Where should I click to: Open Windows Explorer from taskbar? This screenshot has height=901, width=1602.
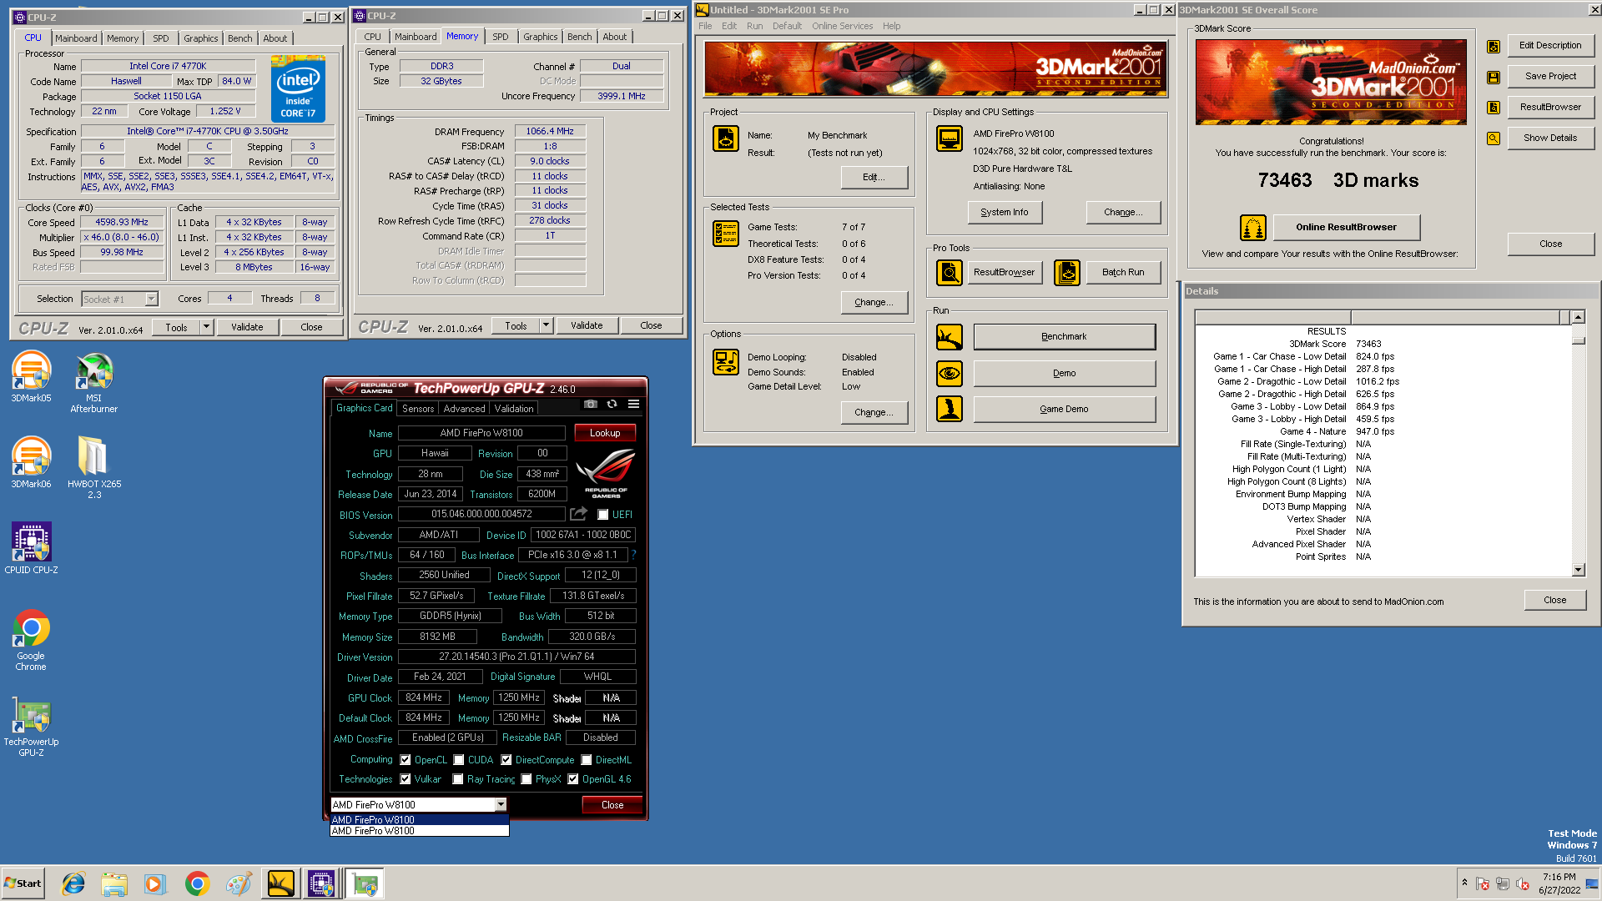[114, 883]
